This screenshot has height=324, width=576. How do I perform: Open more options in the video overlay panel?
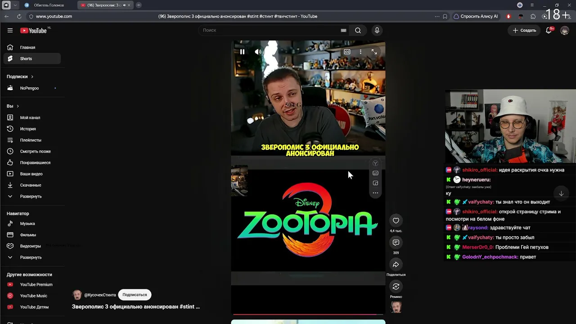tap(375, 193)
